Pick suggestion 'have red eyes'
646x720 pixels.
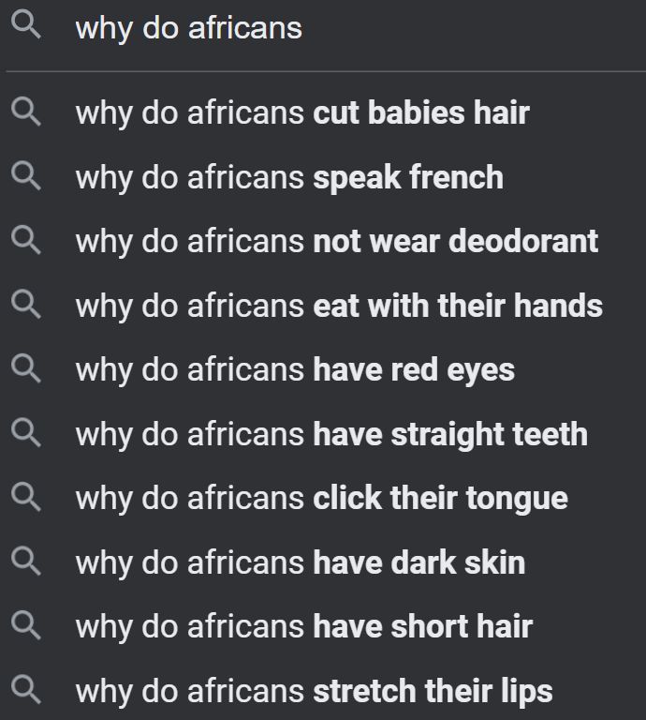[x=323, y=370]
